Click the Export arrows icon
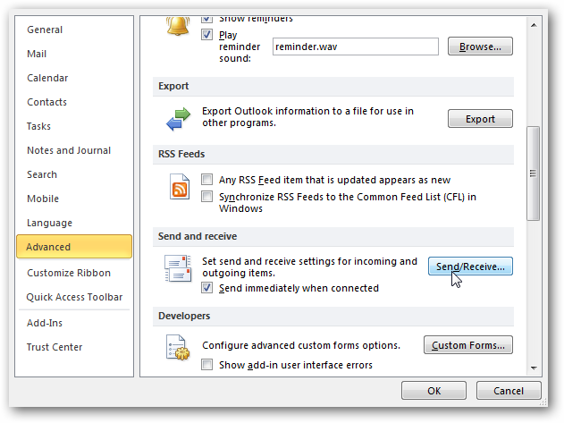 [180, 118]
